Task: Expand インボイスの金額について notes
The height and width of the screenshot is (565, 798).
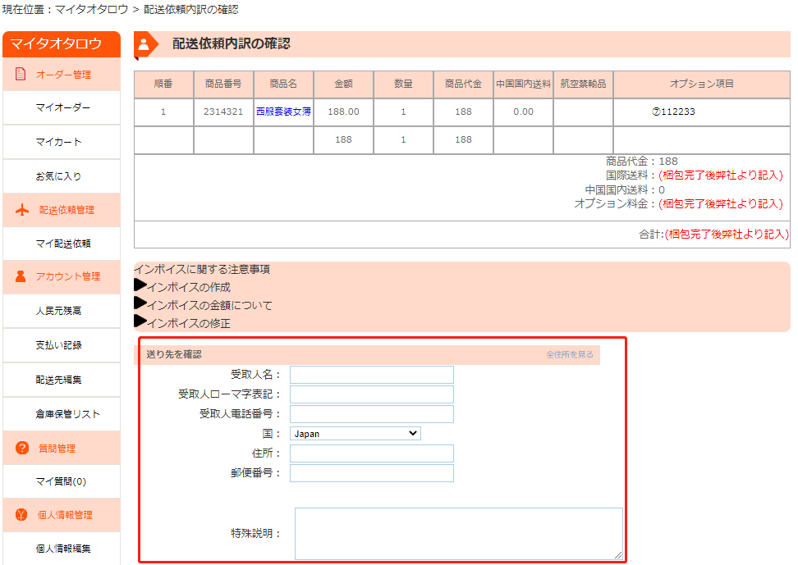Action: (x=203, y=305)
